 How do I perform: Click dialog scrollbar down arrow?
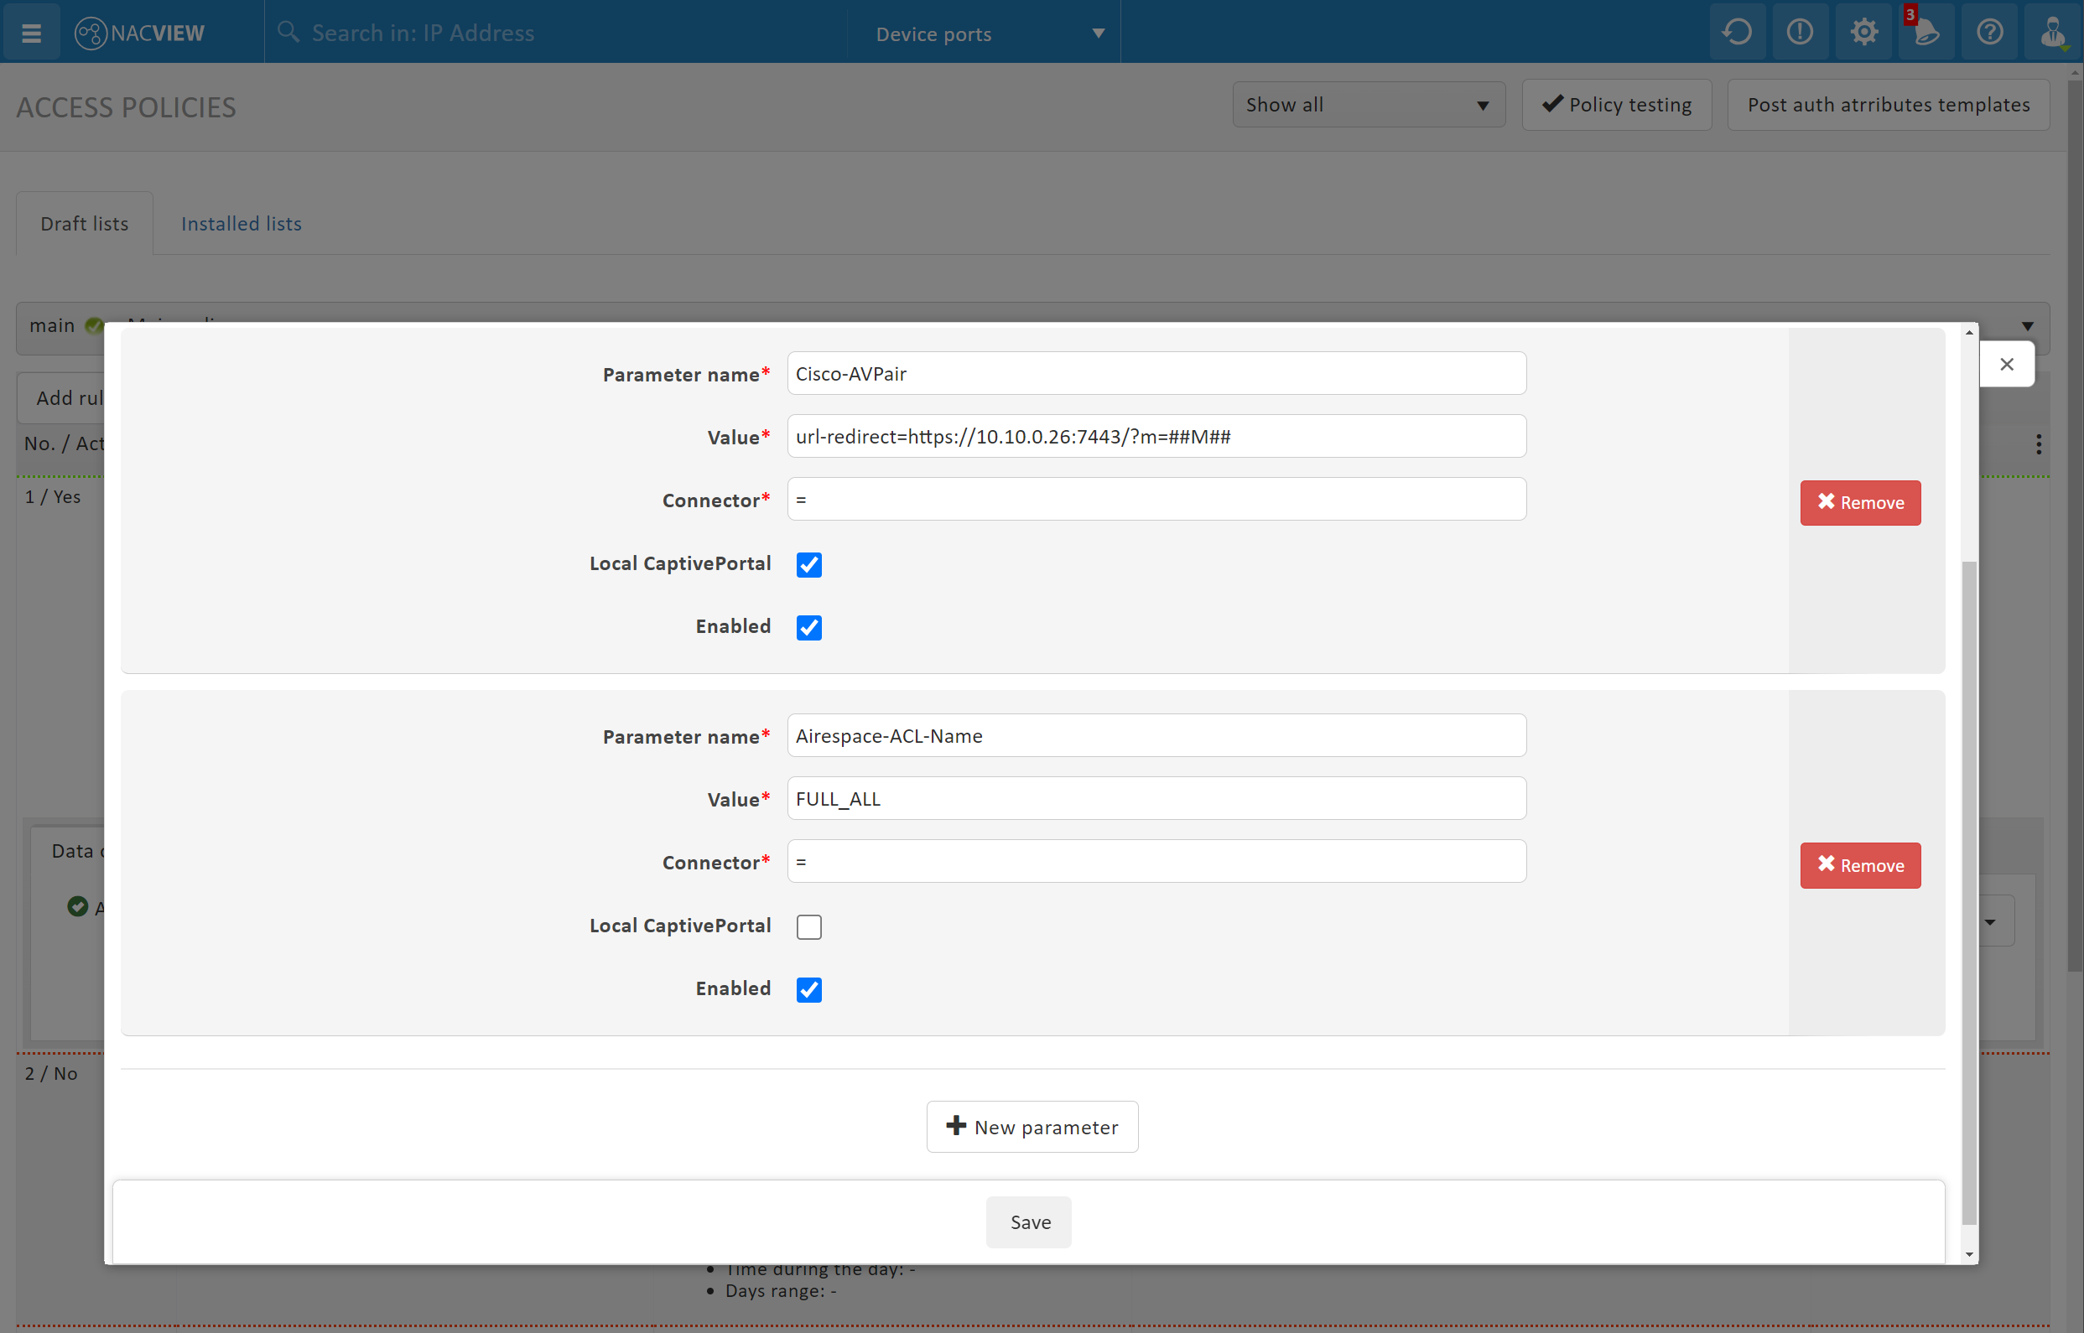[x=1969, y=1254]
